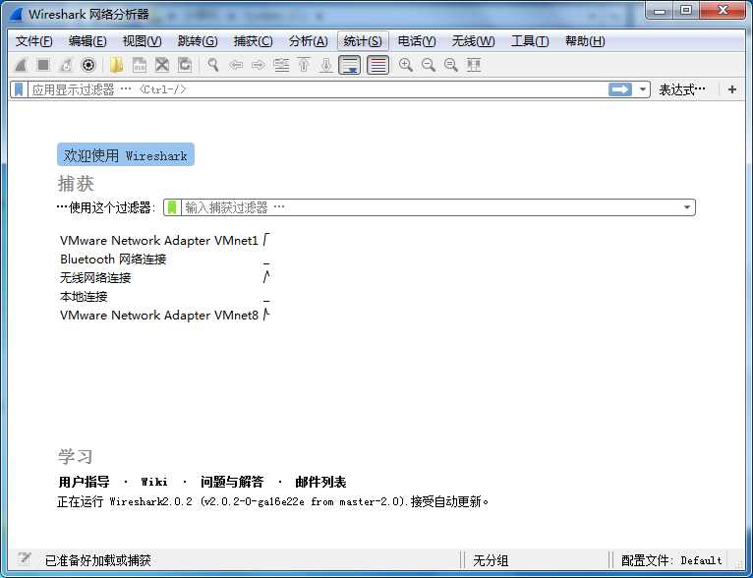
Task: Open the display filter history dropdown arrow
Action: pos(643,89)
